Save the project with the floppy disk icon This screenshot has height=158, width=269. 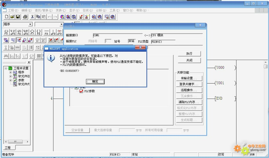(18, 17)
